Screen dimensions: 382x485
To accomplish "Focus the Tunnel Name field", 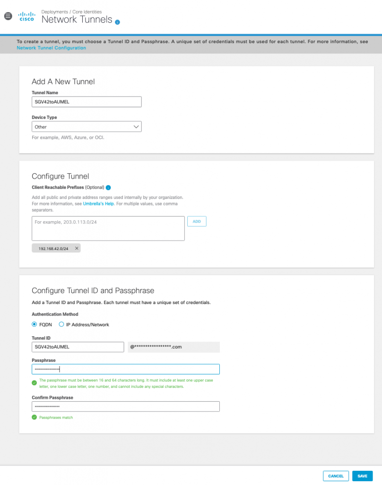I will [87, 102].
